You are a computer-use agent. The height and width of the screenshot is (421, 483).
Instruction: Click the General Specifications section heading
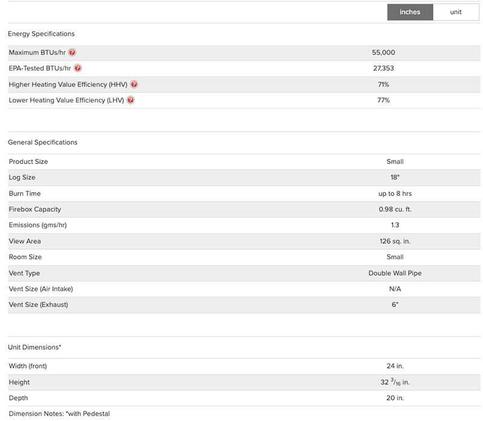[43, 142]
